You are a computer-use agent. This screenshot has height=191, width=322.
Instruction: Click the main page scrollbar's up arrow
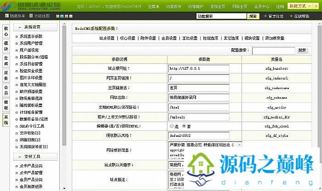pyautogui.click(x=320, y=24)
